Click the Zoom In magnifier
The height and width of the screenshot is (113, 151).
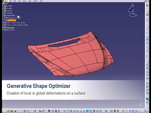[x=77, y=111]
